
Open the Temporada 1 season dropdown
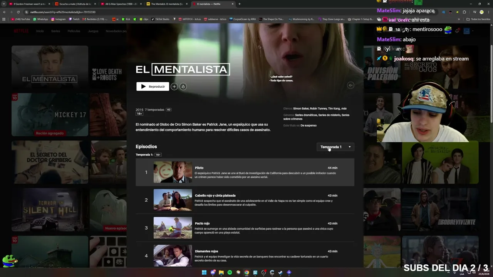tap(335, 147)
